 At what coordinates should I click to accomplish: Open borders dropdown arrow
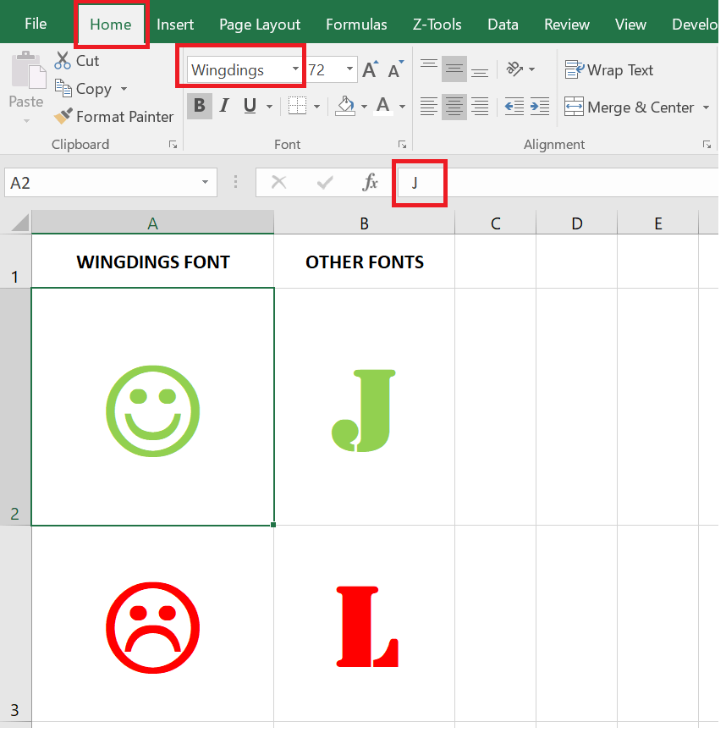316,107
